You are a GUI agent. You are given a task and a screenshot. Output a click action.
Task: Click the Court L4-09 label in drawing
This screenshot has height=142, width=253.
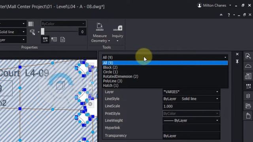pyautogui.click(x=24, y=73)
